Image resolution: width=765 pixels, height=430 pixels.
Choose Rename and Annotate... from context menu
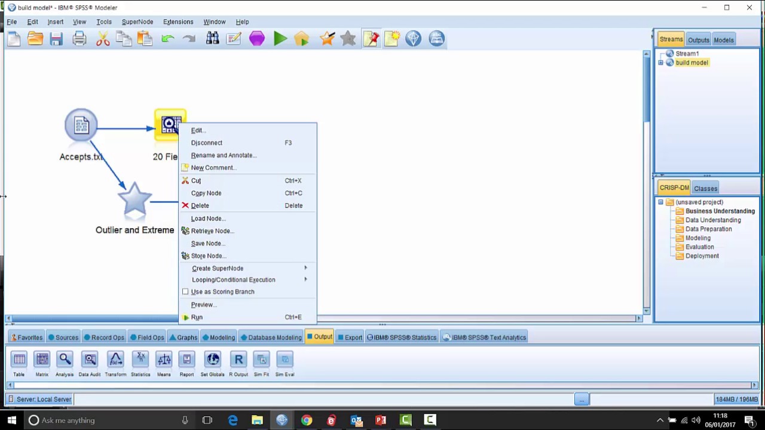tap(248, 155)
